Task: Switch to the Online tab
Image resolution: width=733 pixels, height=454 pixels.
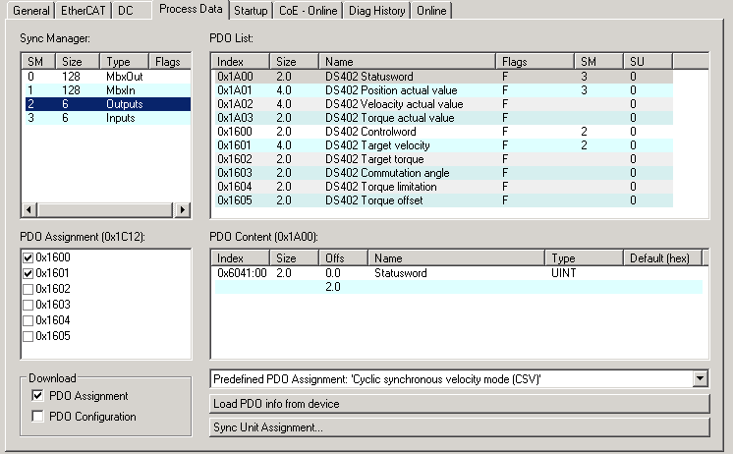Action: (431, 10)
